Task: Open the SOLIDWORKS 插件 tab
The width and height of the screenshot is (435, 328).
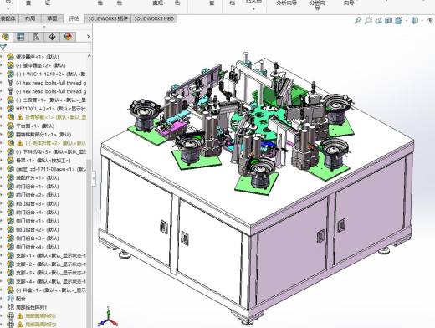Action: (108, 18)
